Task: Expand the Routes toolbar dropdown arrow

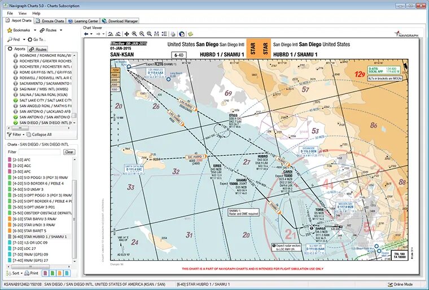Action: [61, 30]
